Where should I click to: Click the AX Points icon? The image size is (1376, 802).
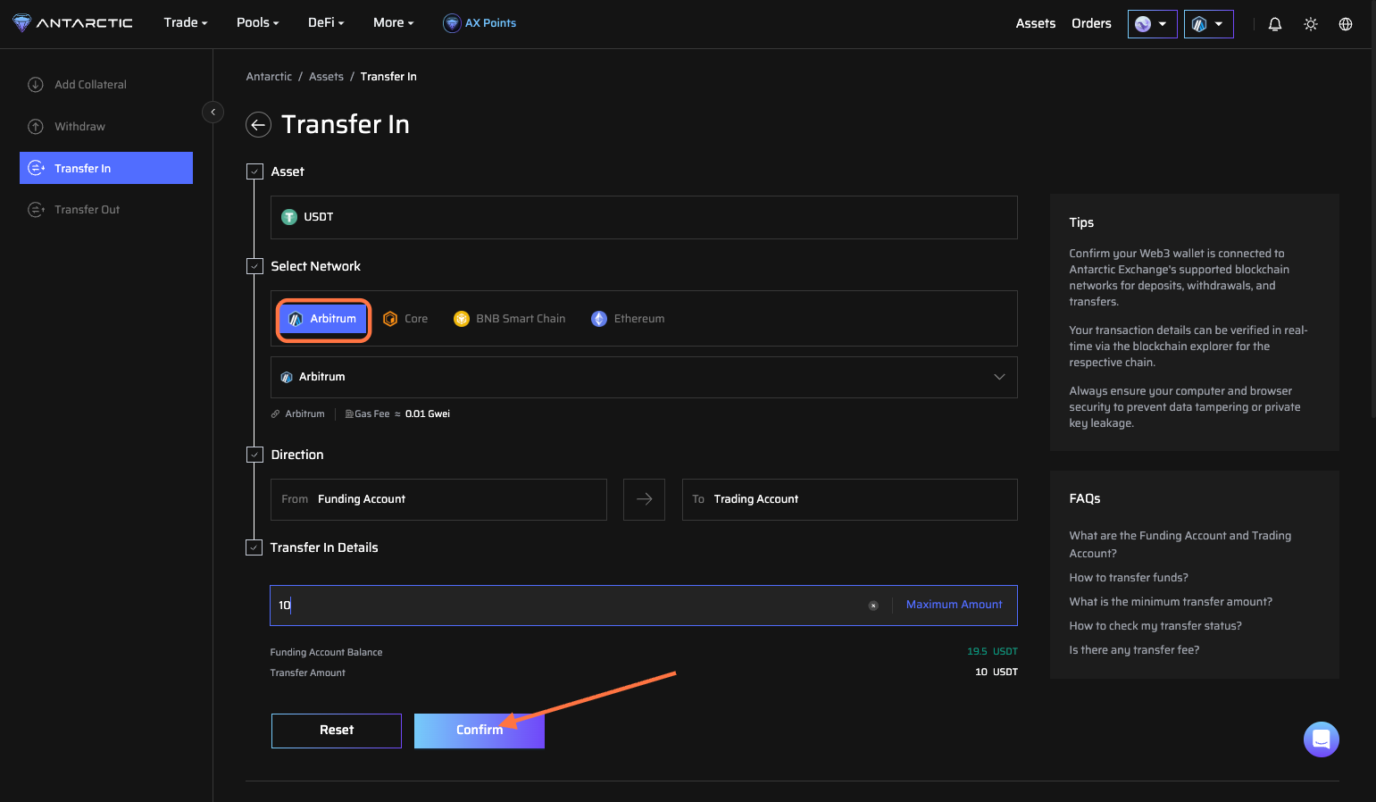[x=452, y=23]
